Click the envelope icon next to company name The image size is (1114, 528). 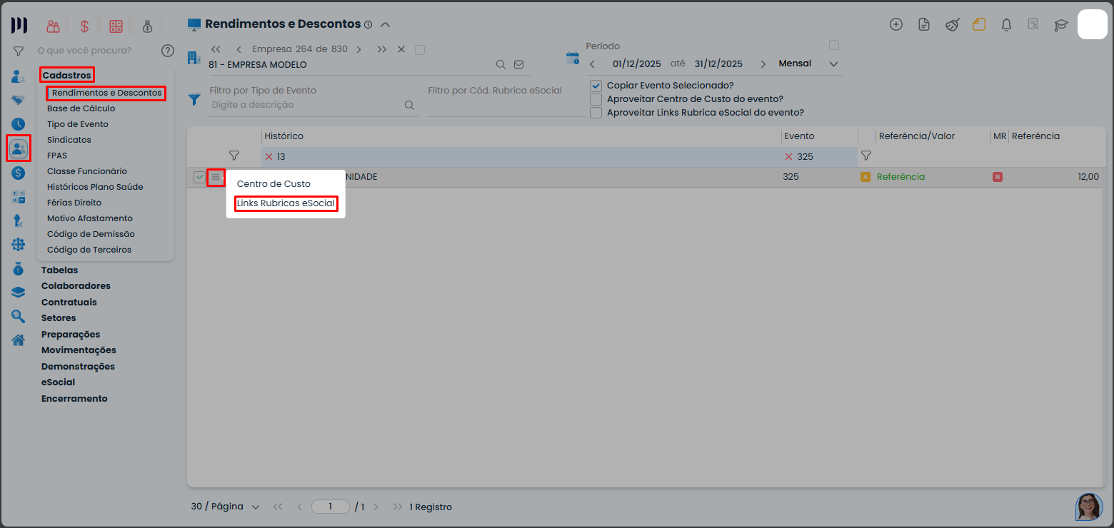(519, 64)
